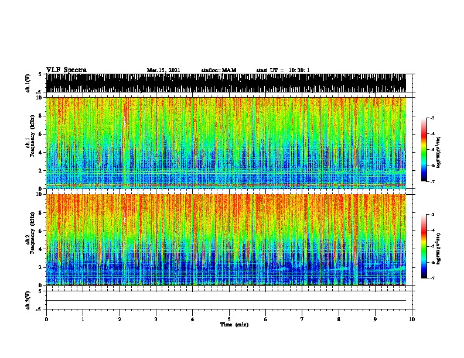Click the "0" tick on the Time axis
Screen dimensions: 464x358
tap(46, 319)
